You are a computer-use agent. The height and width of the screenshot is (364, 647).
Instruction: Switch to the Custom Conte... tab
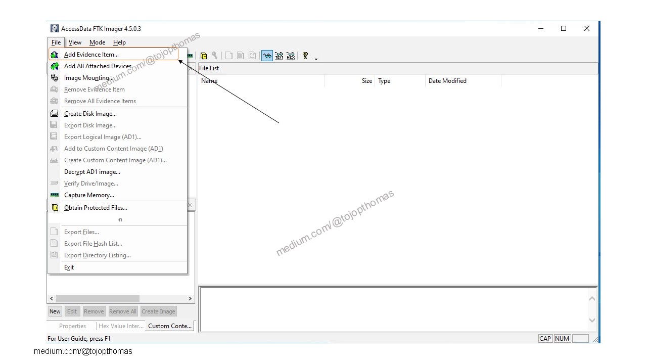(x=170, y=326)
